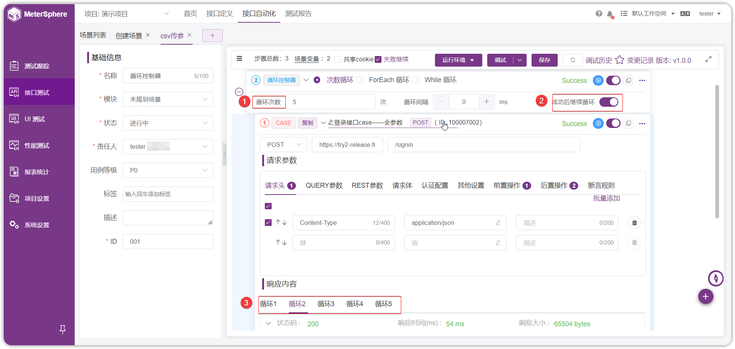Open the 状态 dropdown
Screen dimensions: 735x349
click(168, 123)
